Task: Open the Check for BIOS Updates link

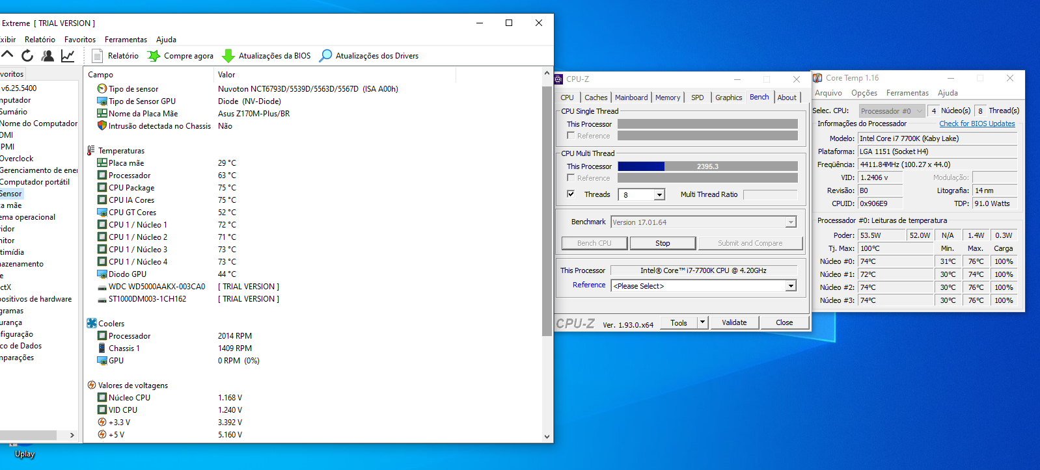Action: click(977, 124)
